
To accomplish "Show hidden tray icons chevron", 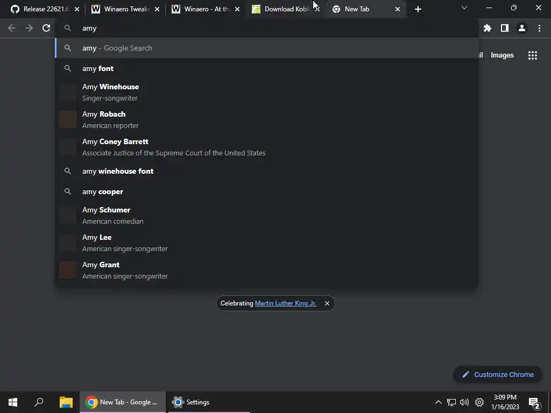I will tap(438, 402).
